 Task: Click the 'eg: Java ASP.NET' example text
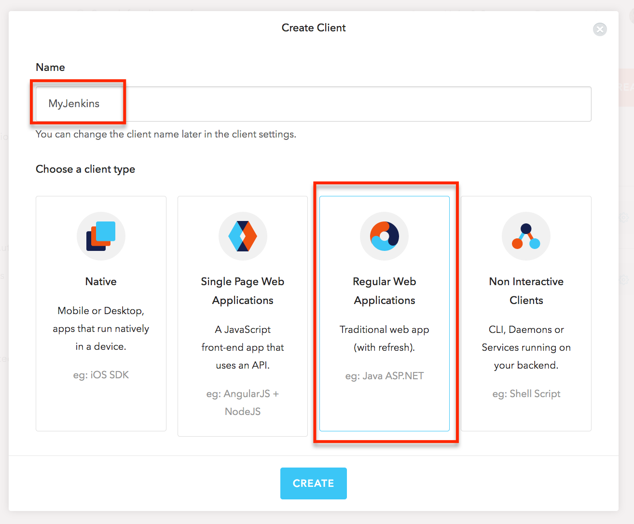coord(384,375)
